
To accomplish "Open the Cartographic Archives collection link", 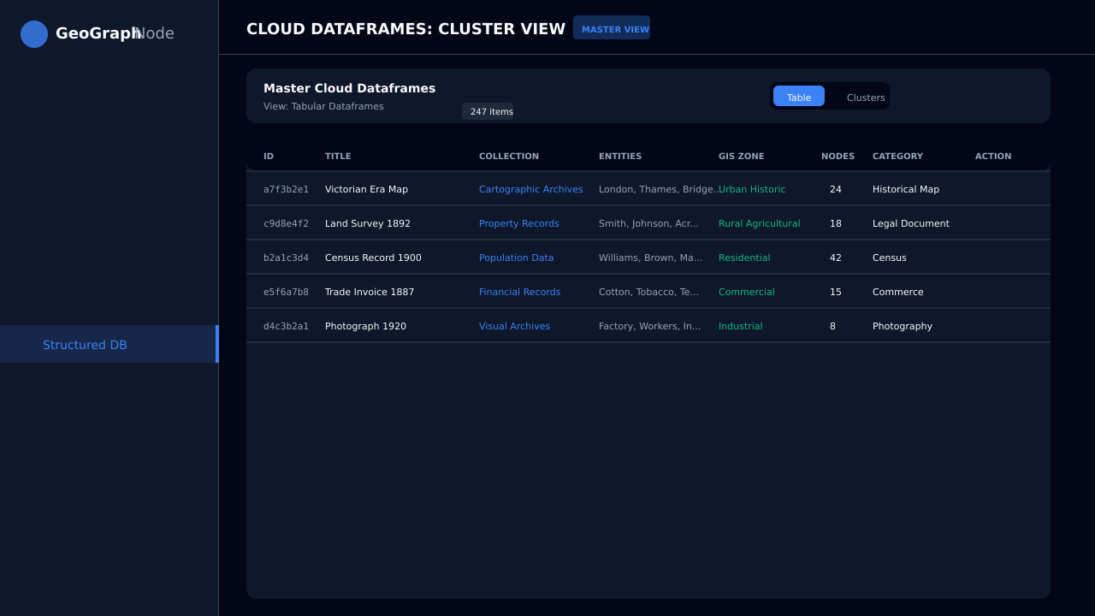I will [x=530, y=189].
